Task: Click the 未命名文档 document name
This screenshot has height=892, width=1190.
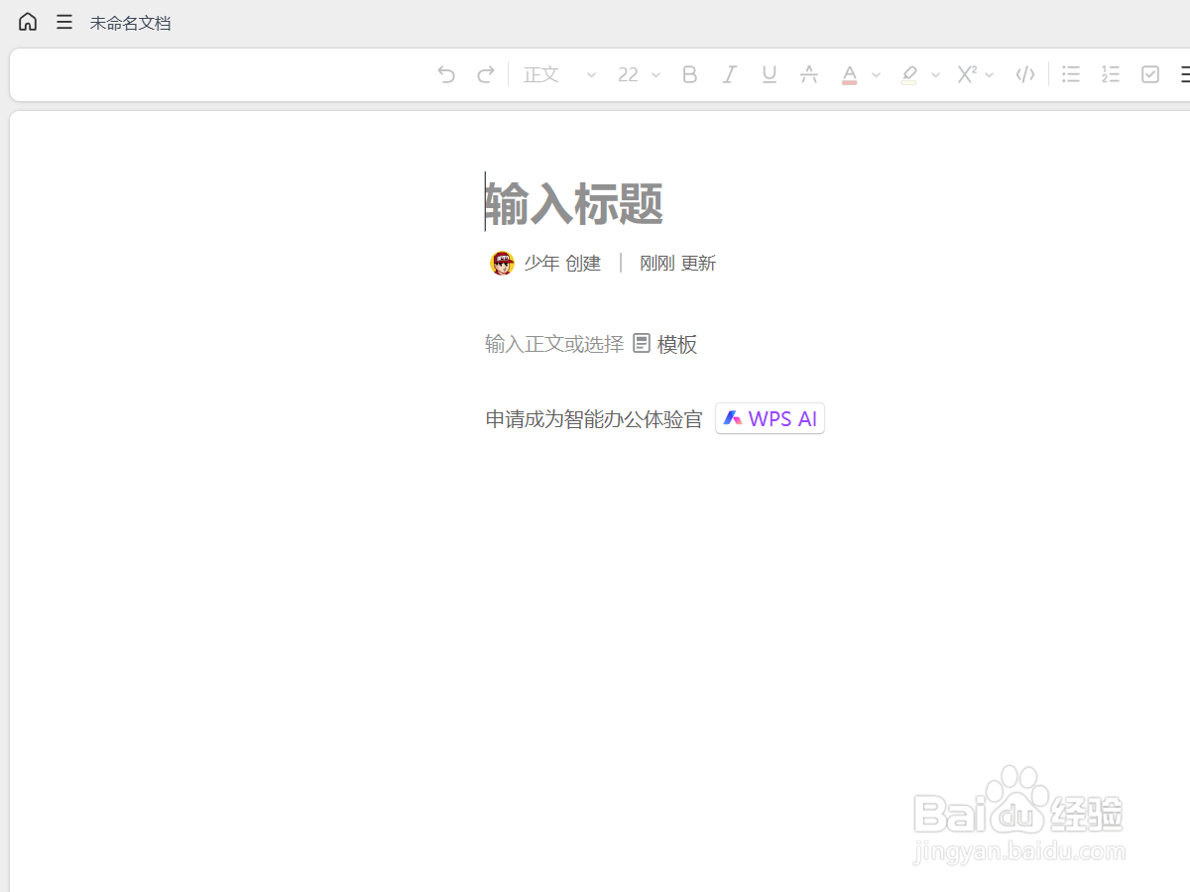Action: coord(130,23)
